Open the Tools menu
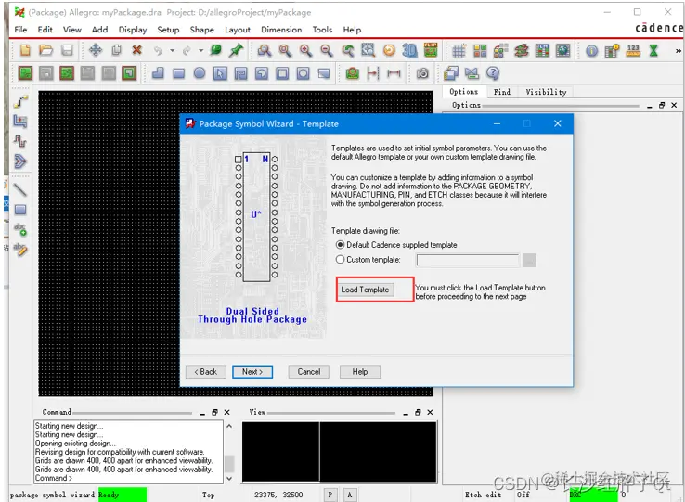 click(x=322, y=30)
